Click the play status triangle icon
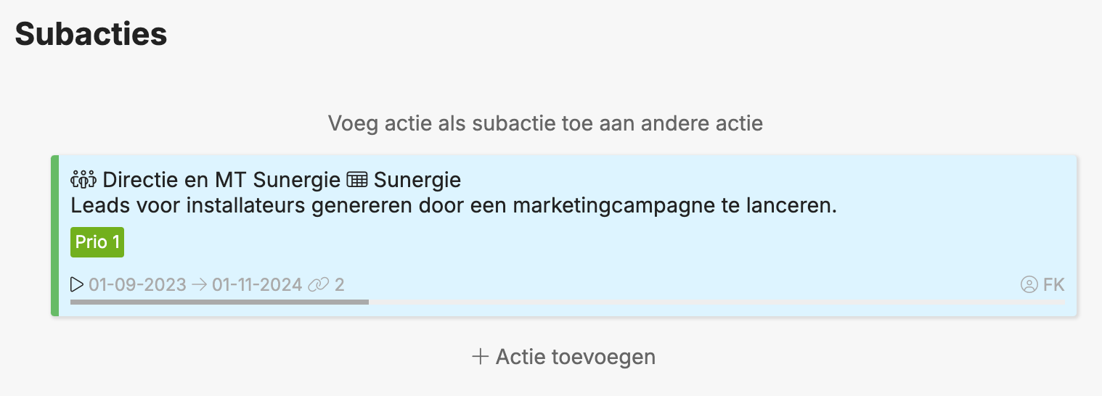This screenshot has height=396, width=1102. tap(77, 284)
